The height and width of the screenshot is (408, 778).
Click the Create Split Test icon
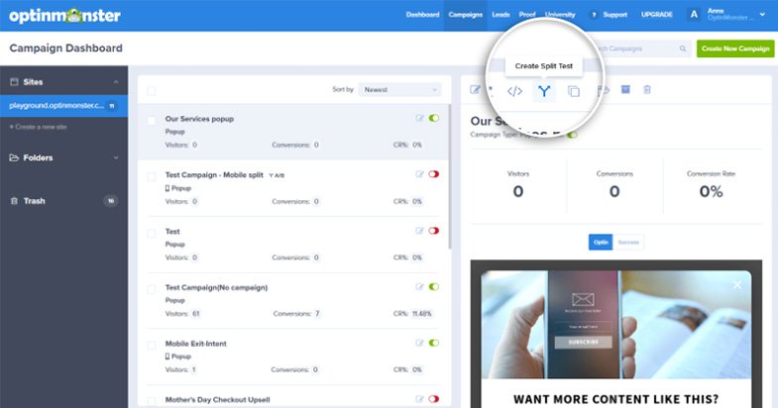[x=544, y=91]
